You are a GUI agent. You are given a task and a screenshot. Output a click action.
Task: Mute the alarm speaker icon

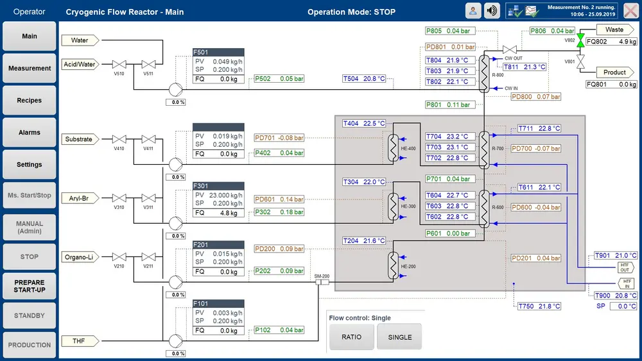(x=492, y=11)
